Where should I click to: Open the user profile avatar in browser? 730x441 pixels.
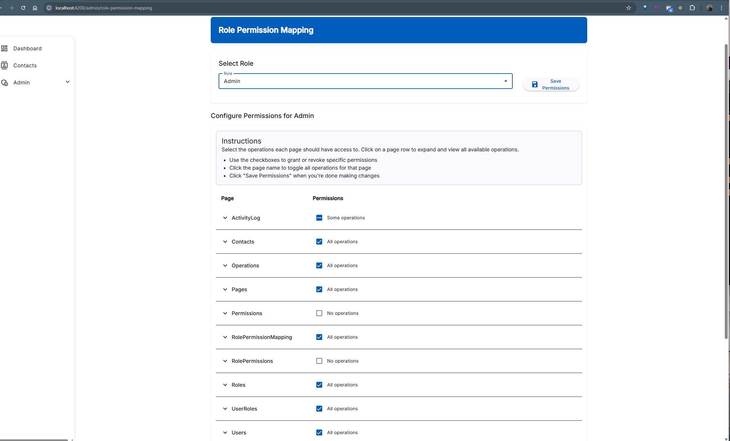point(709,8)
